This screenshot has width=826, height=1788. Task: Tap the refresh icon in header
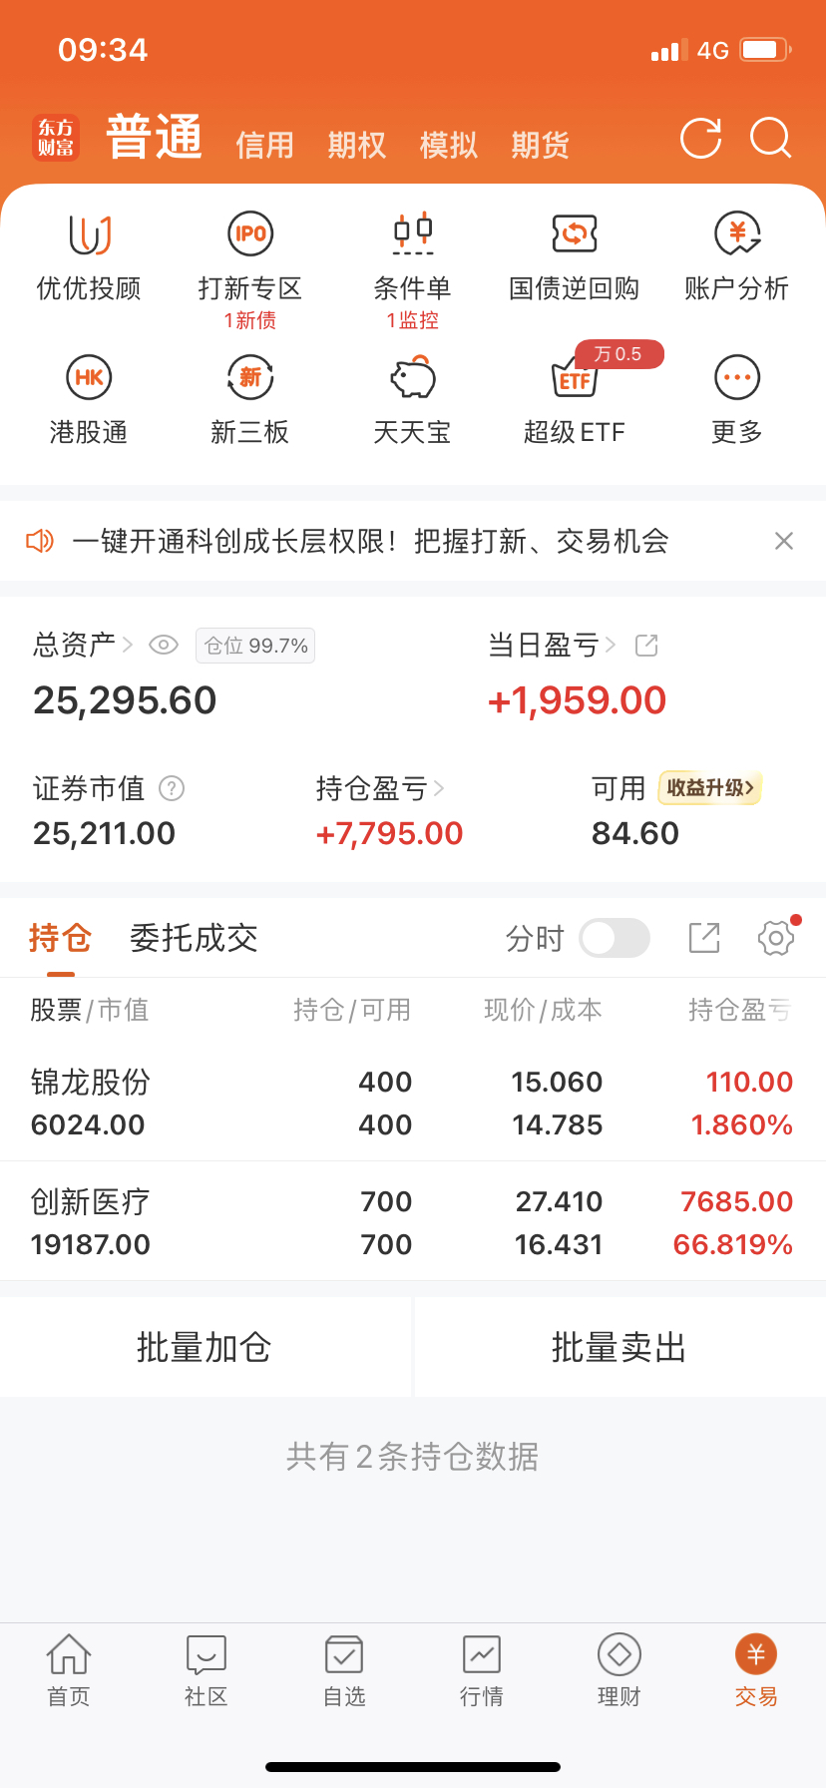[x=700, y=139]
